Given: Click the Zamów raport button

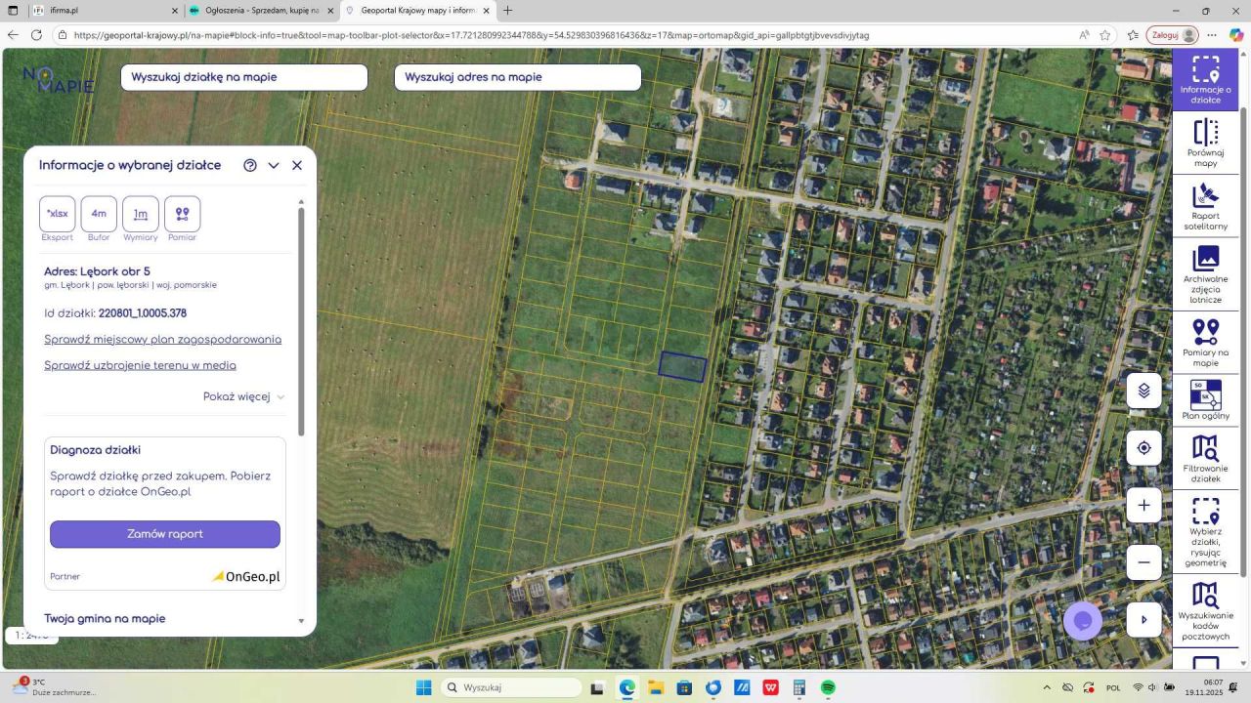Looking at the screenshot, I should tap(165, 534).
